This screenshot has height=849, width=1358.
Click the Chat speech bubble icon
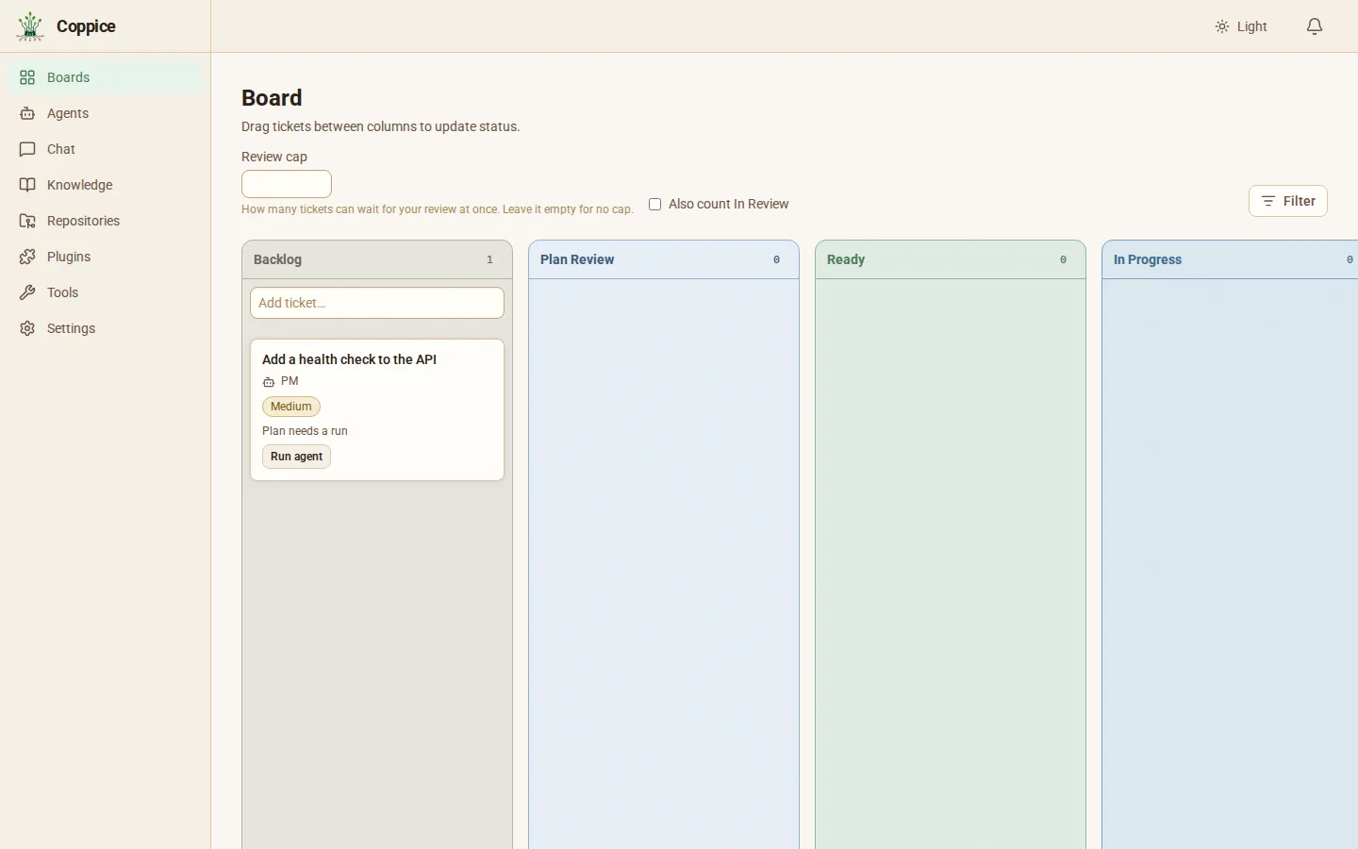(x=27, y=149)
